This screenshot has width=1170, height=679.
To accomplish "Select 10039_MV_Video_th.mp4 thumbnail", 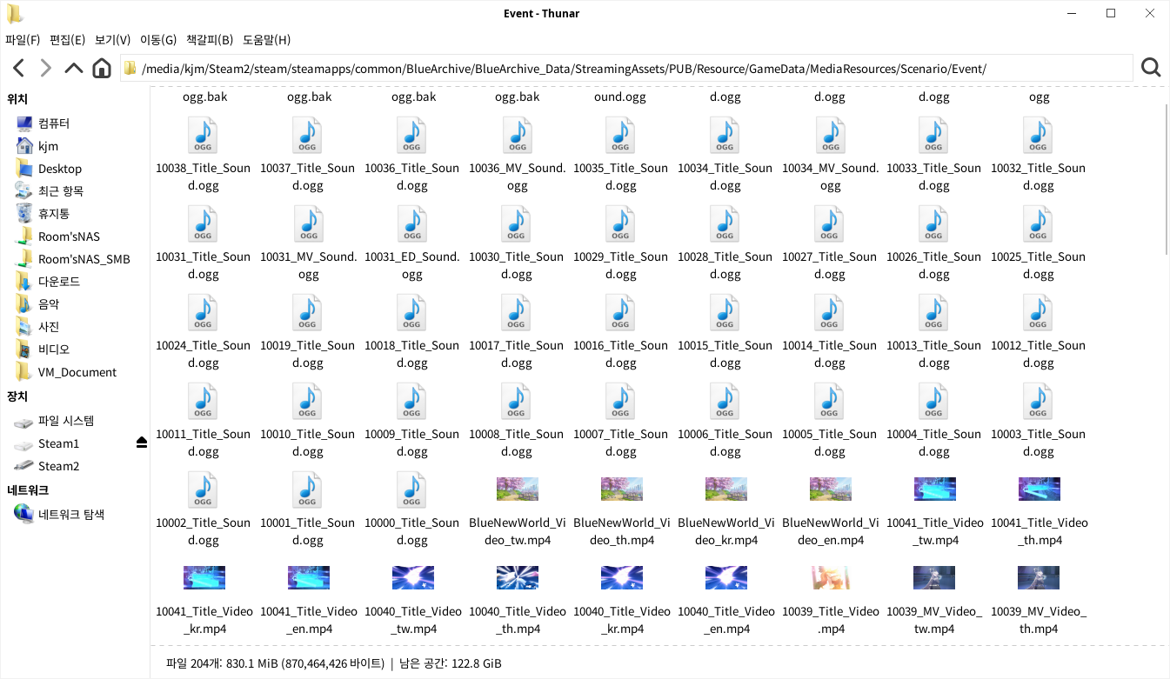I will click(x=1040, y=577).
